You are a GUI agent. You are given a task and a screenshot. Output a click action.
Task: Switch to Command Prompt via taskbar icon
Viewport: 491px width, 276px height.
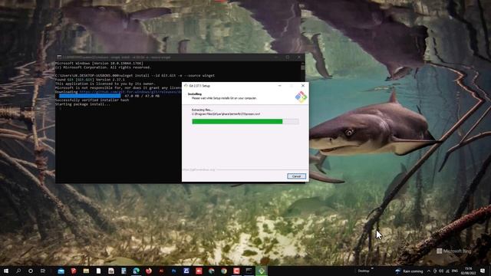[x=249, y=271]
